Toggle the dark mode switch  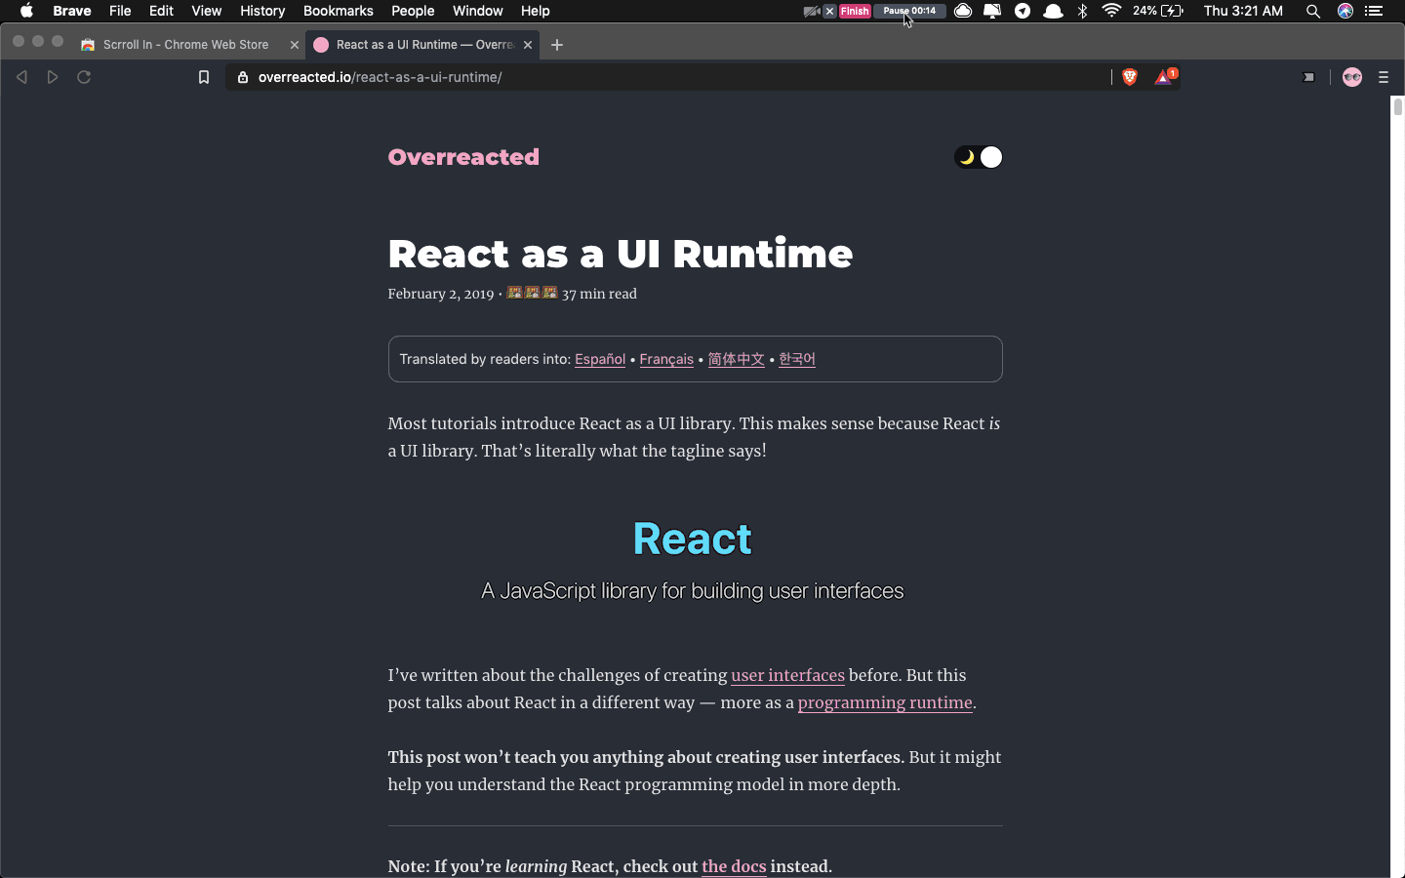tap(978, 157)
